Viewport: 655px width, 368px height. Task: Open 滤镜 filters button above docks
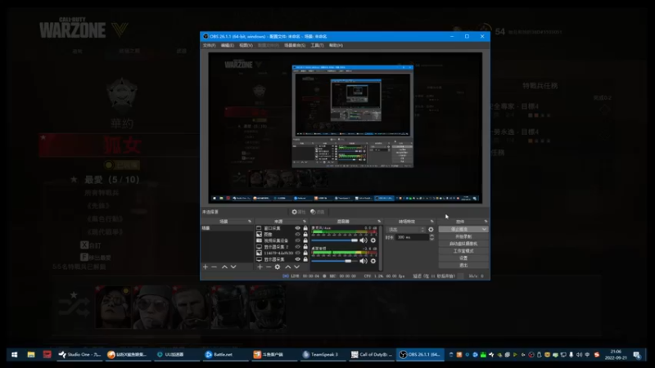tap(318, 212)
